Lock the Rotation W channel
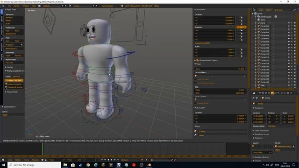This screenshot has height=168, width=299. [242, 30]
